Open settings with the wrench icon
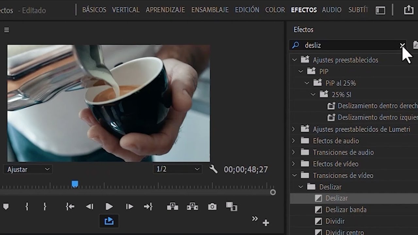Screen dimensions: 418x235 click(213, 169)
